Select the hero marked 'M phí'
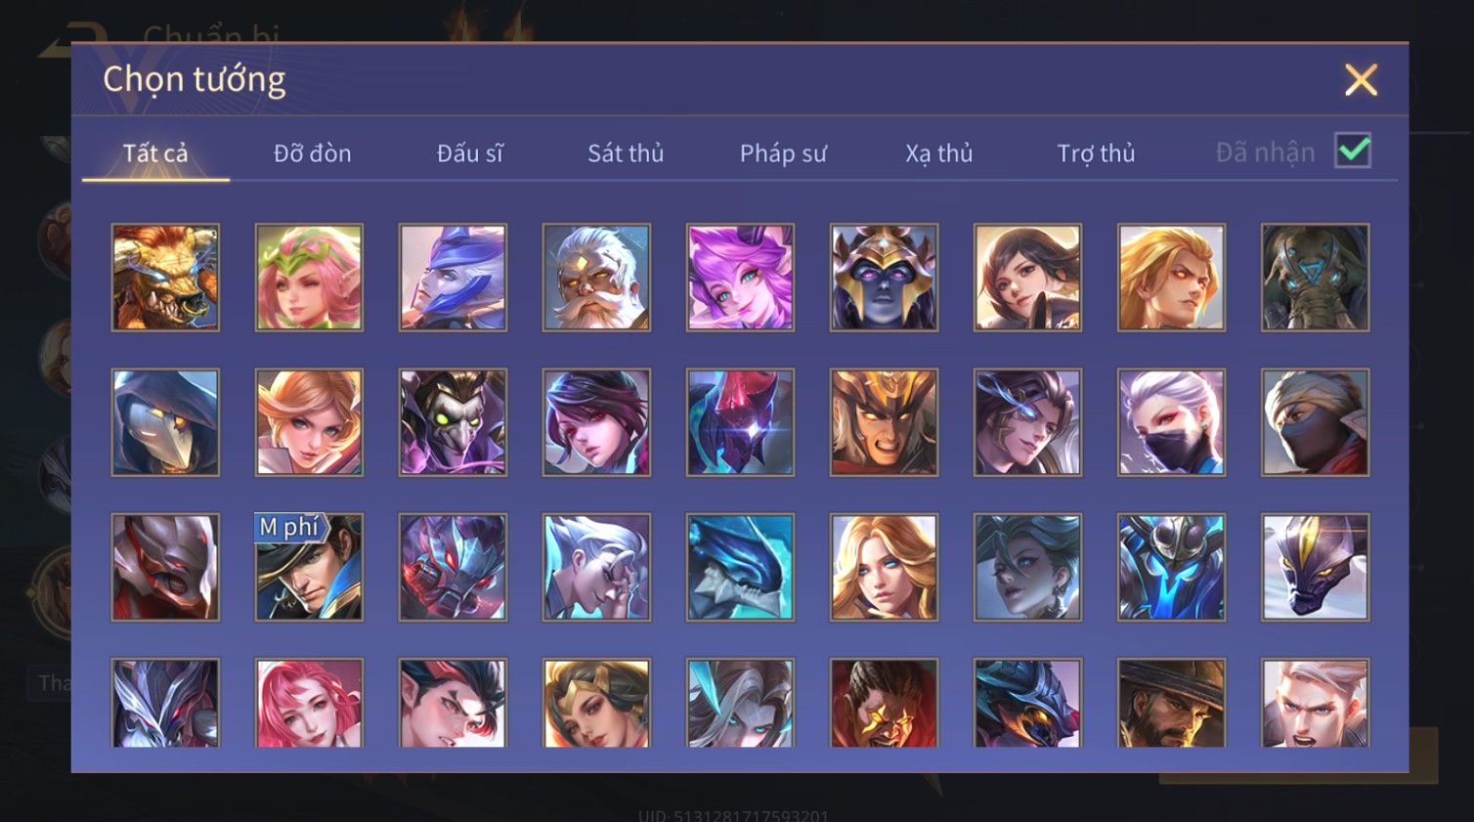Viewport: 1474px width, 822px height. click(309, 567)
